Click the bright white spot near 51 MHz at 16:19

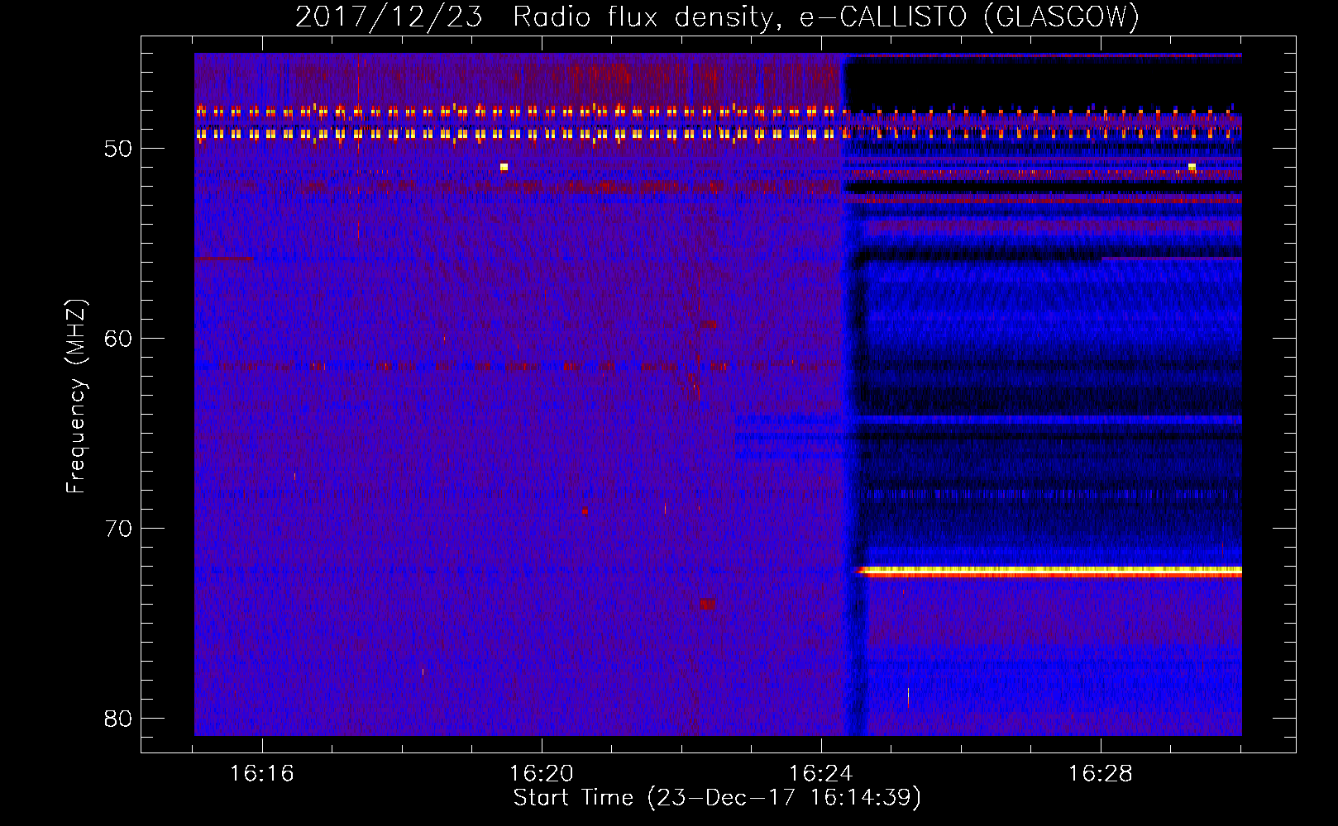(504, 167)
